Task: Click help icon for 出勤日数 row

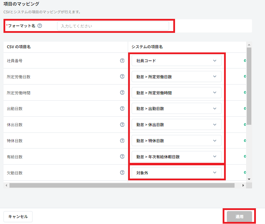Action: [x=122, y=109]
